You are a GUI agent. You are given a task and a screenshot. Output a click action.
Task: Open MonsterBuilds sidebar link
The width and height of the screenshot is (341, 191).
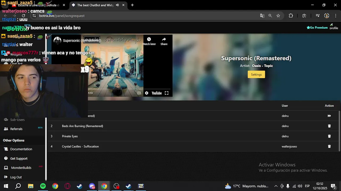coord(21,168)
